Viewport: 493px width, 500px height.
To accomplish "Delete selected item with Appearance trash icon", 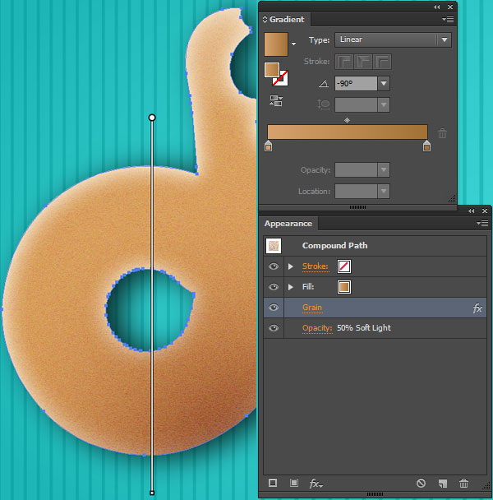I will coord(463,484).
